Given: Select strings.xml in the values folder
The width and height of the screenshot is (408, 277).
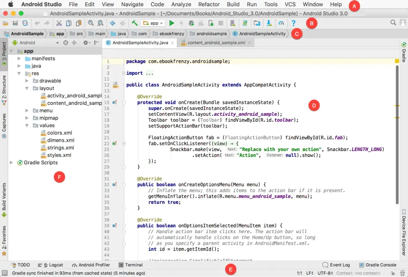Looking at the screenshot, I should (60, 148).
